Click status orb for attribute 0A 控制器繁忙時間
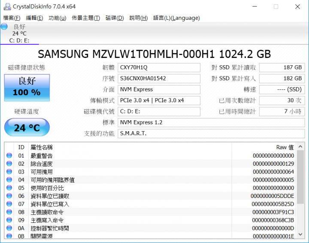309x243 pixels. pyautogui.click(x=9, y=228)
